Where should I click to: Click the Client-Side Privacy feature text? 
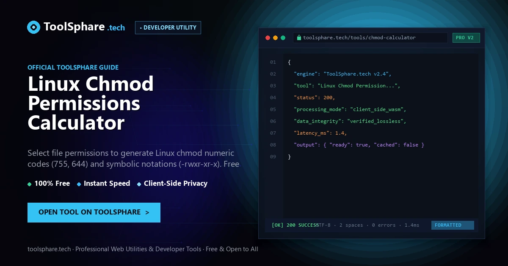pos(176,183)
